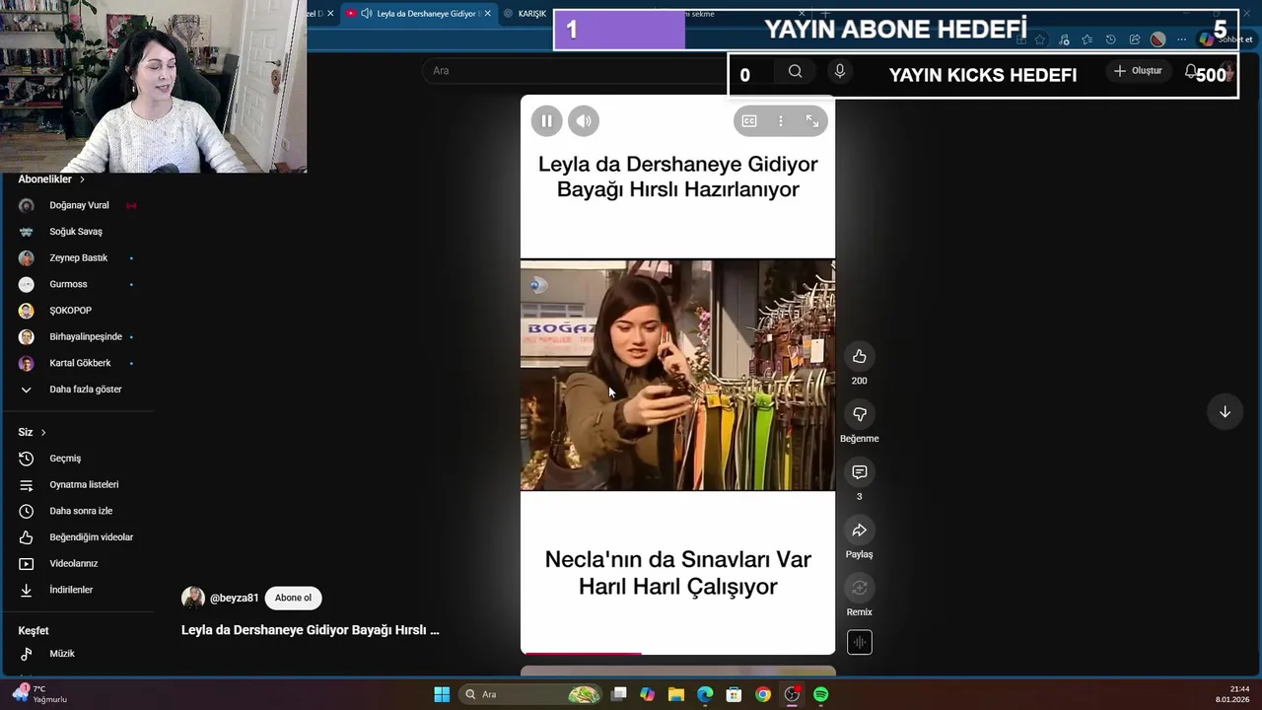Subscribe with the Abone ol button
Screen dimensions: 1262x710
pyautogui.click(x=293, y=598)
